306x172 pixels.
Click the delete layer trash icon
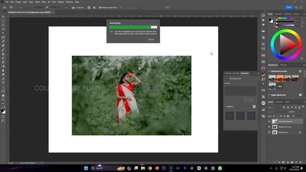click(x=300, y=162)
